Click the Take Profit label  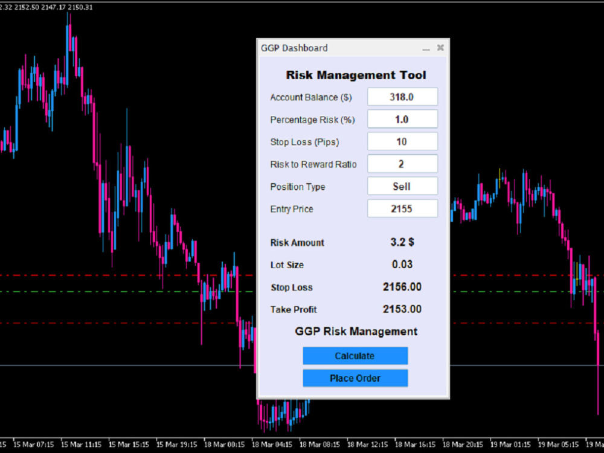(x=294, y=310)
